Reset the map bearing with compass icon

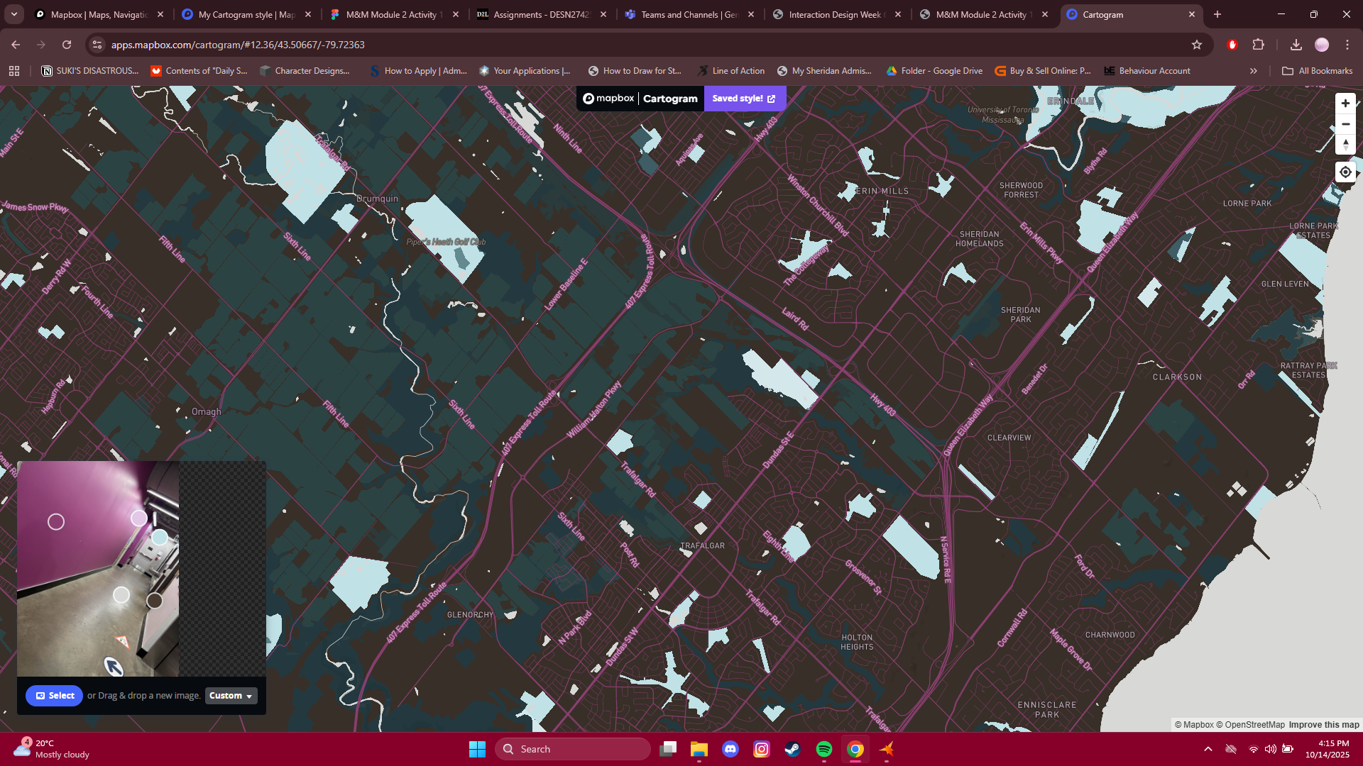point(1345,145)
